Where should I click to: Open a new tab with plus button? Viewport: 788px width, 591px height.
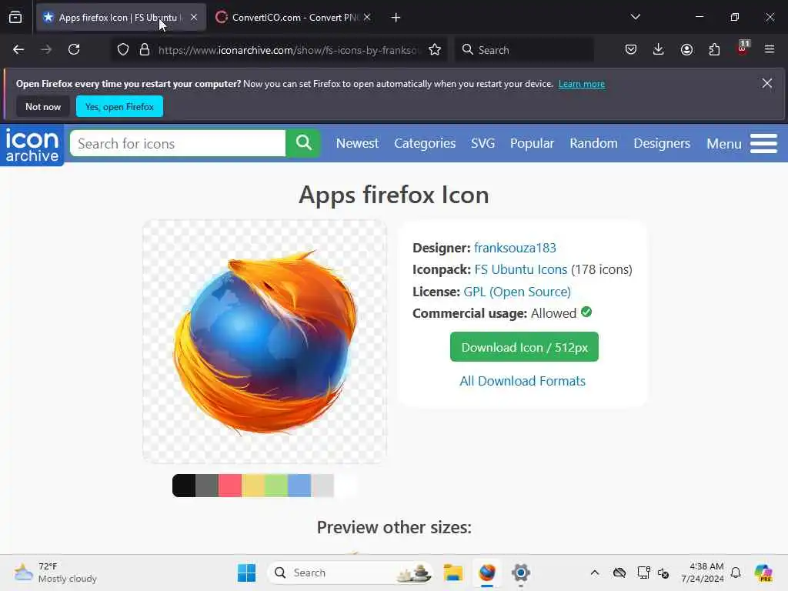[x=396, y=18]
